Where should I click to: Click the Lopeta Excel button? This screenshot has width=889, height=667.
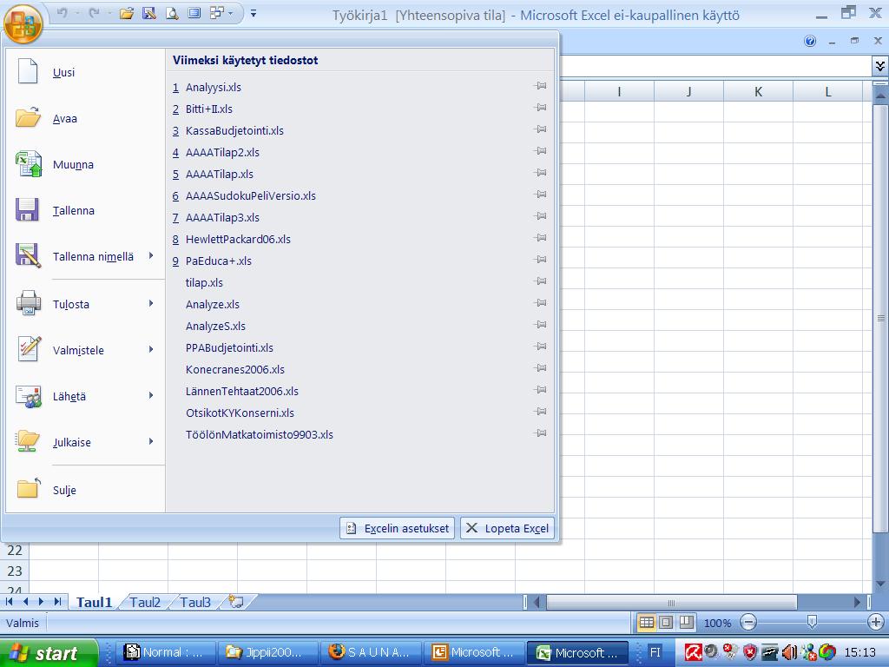[x=507, y=528]
